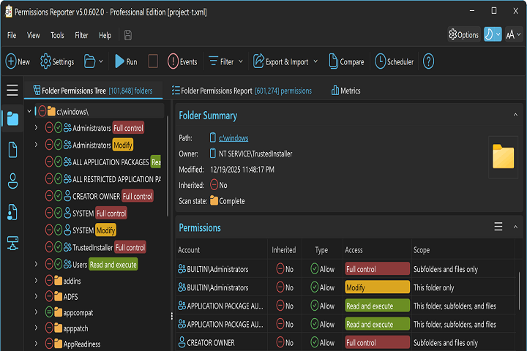
Task: Collapse the c:\windows\ tree node
Action: [x=29, y=112]
